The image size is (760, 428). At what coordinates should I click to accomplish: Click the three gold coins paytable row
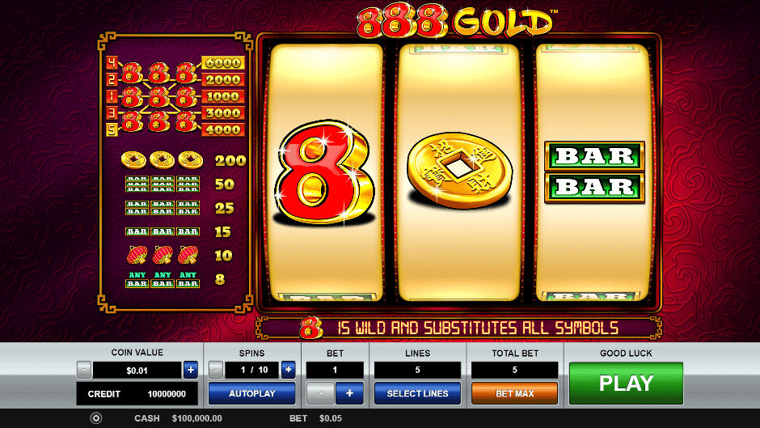coord(184,160)
